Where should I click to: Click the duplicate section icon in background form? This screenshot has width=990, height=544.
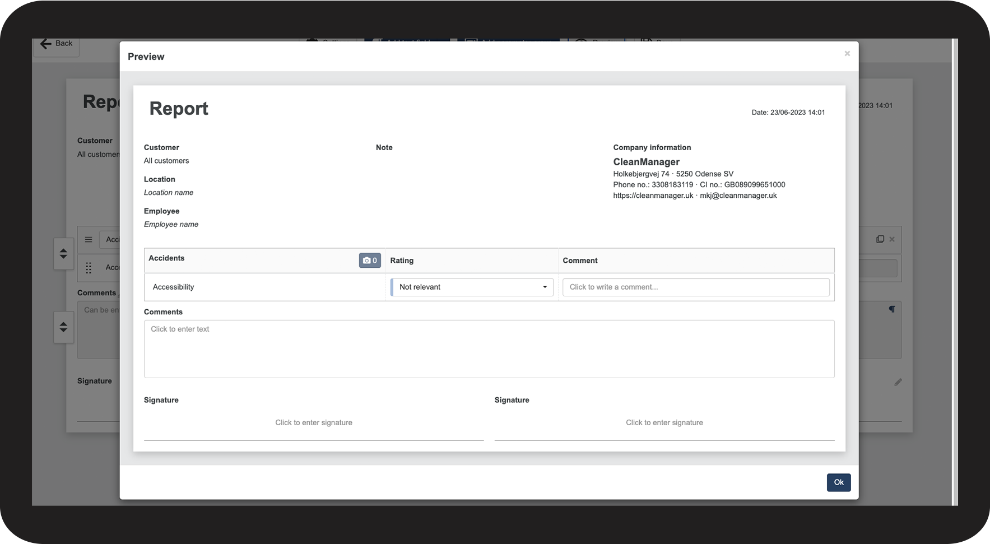point(880,239)
